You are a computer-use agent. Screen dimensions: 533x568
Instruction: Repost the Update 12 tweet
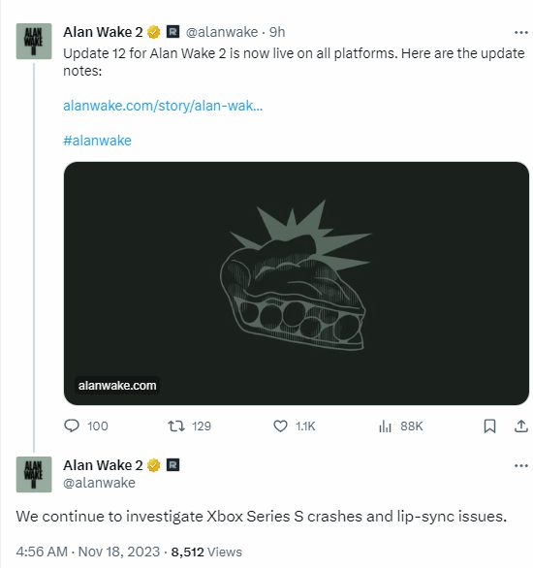pos(176,426)
